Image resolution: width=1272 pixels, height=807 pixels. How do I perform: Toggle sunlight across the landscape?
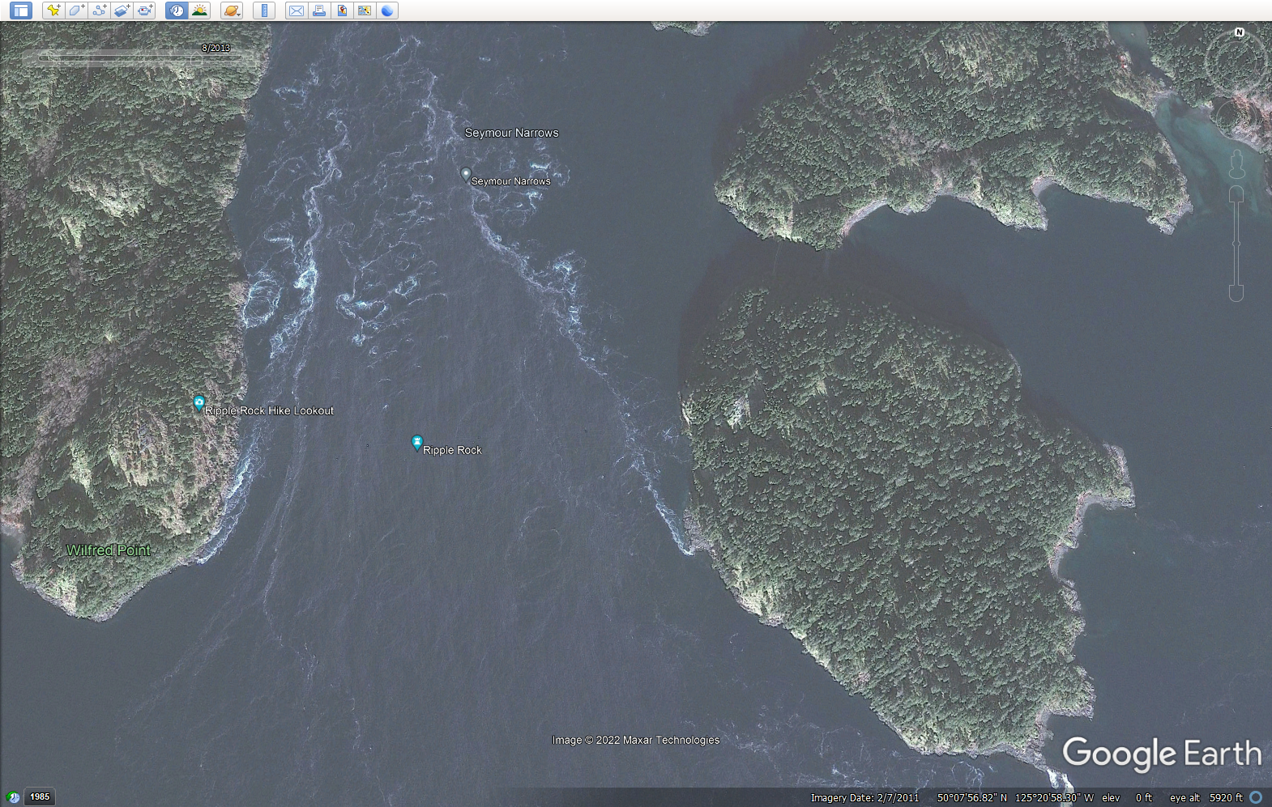tap(199, 11)
